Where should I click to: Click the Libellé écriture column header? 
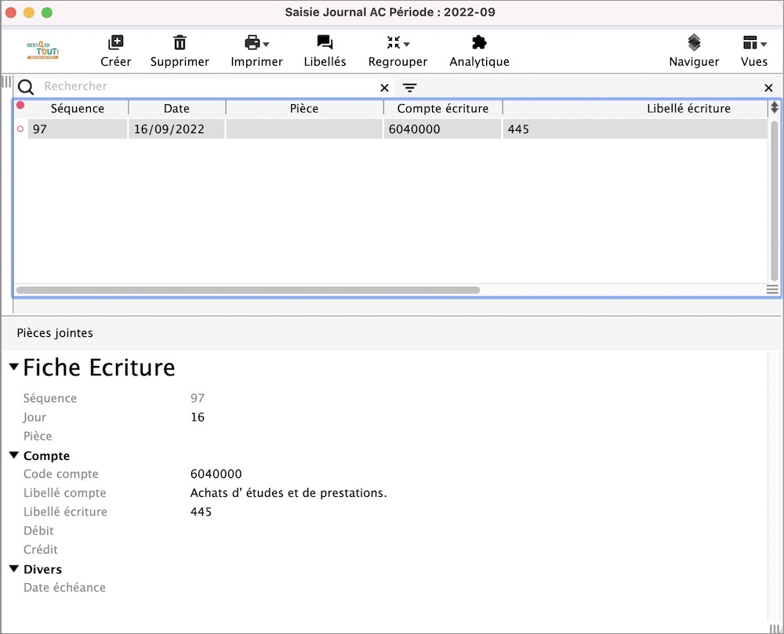point(688,108)
